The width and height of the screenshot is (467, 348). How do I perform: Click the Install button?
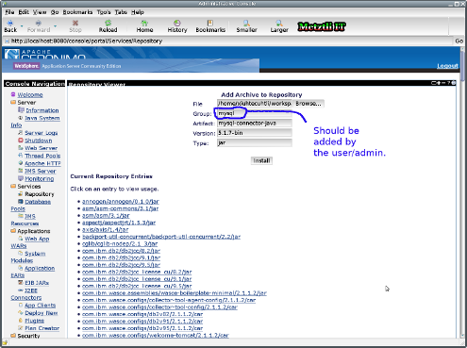[261, 160]
